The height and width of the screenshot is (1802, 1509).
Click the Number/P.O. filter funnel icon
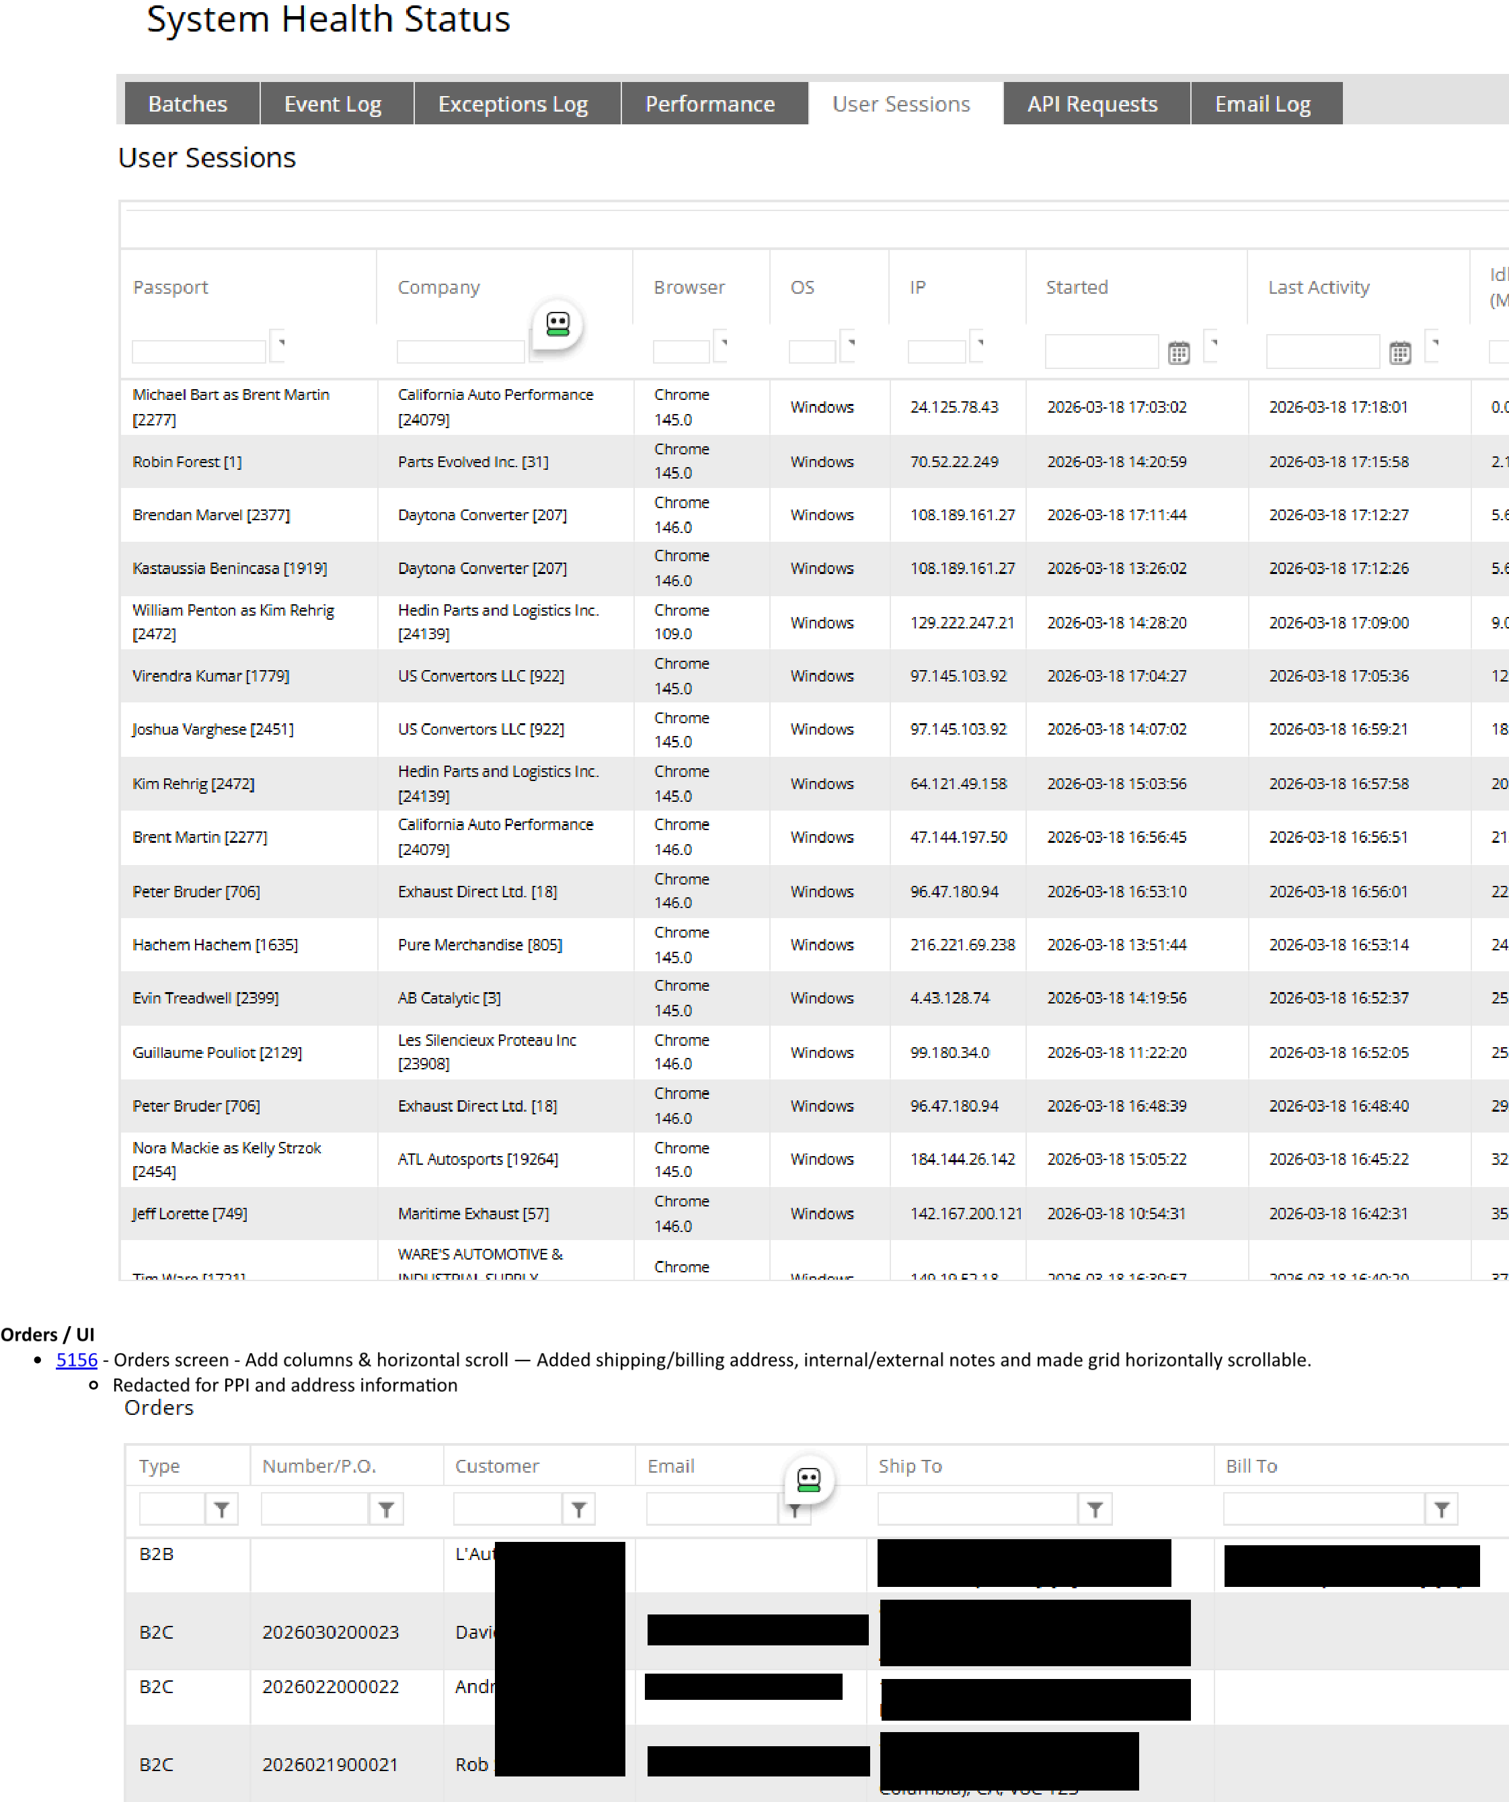pyautogui.click(x=386, y=1510)
